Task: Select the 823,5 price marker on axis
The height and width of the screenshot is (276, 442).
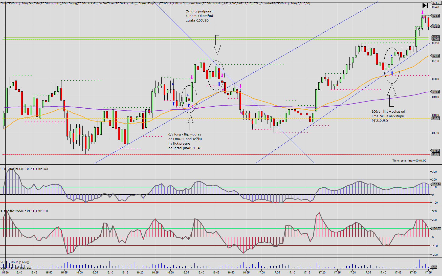Action: [x=436, y=16]
